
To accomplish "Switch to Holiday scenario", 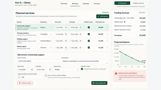I will click(138, 3).
